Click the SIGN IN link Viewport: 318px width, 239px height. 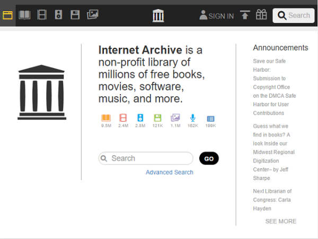tap(216, 16)
